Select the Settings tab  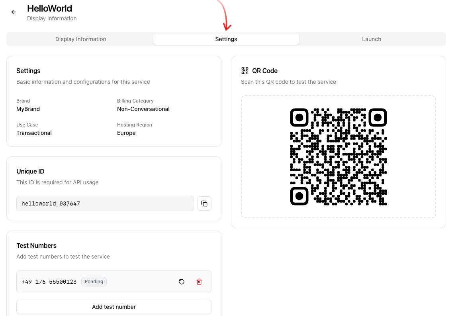tap(226, 39)
